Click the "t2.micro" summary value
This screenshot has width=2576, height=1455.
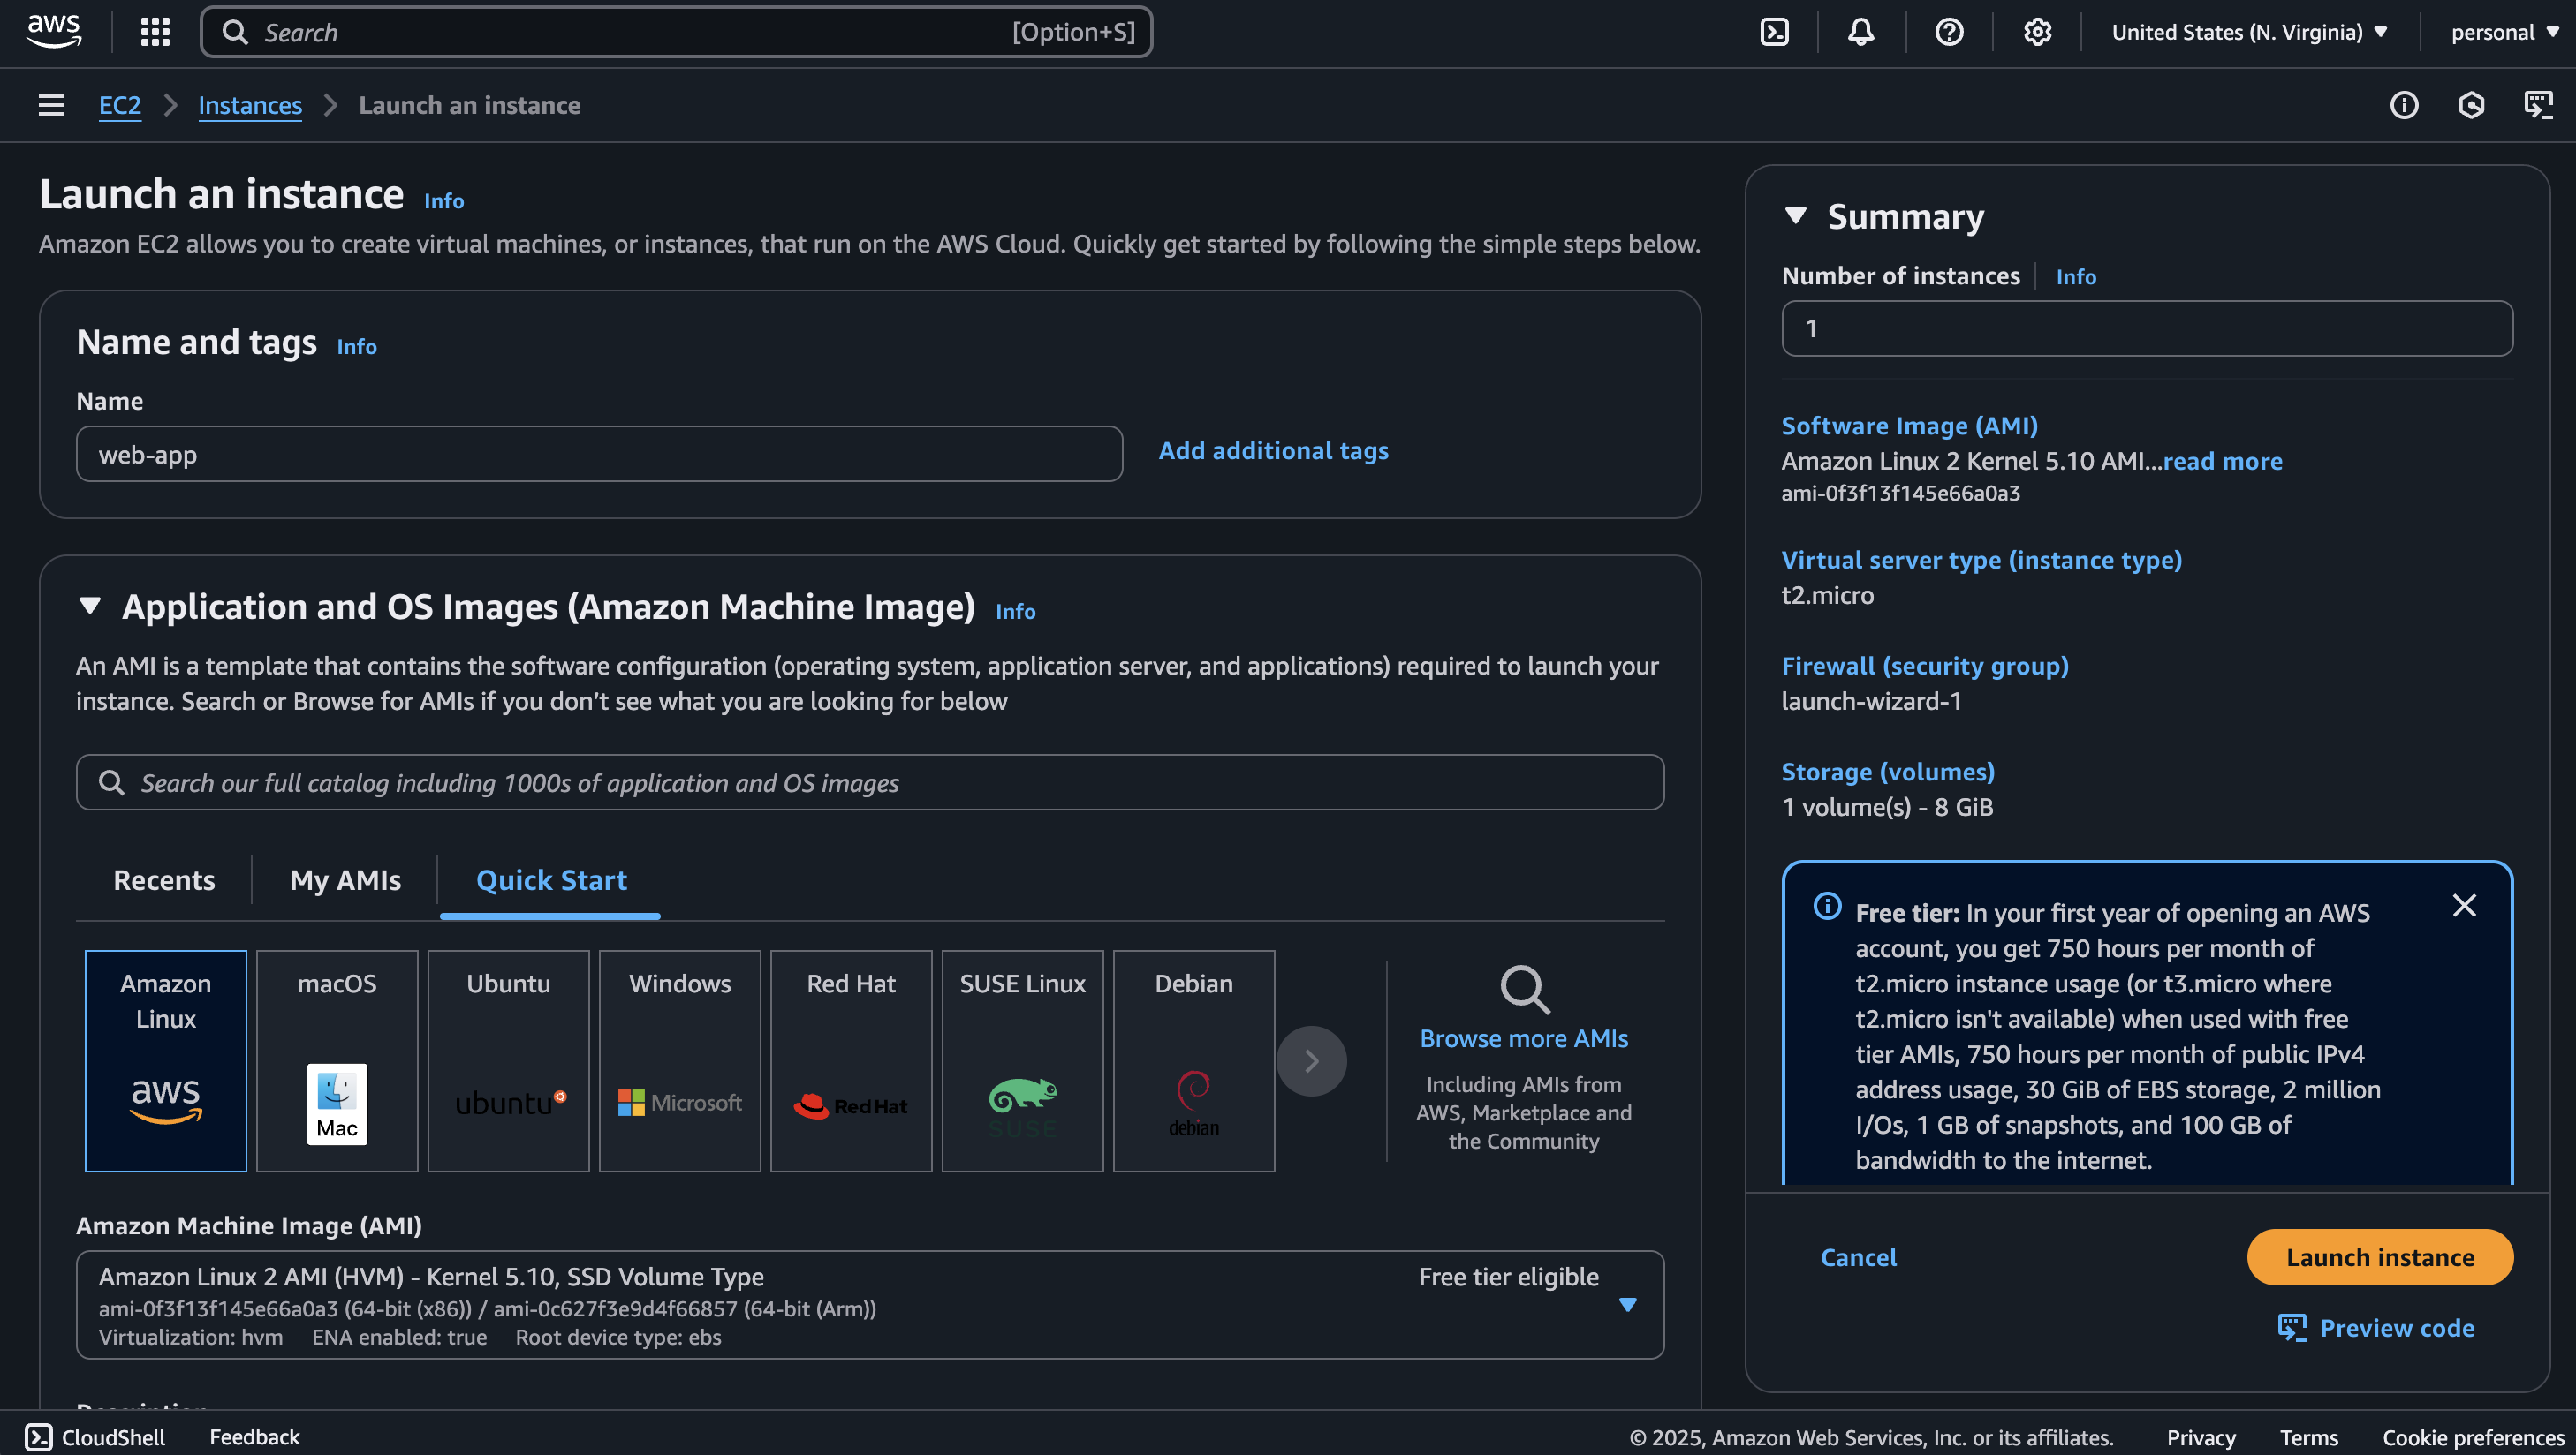[x=1827, y=594]
